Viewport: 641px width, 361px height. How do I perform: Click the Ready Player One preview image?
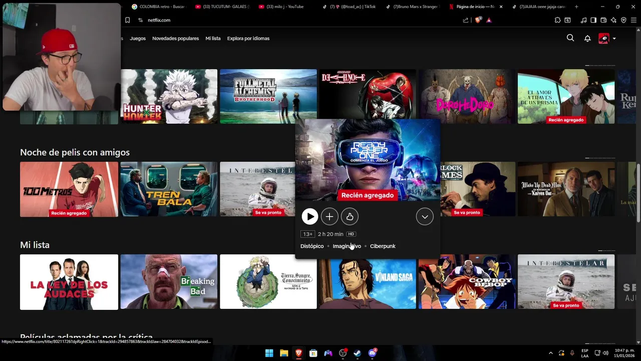[368, 159]
